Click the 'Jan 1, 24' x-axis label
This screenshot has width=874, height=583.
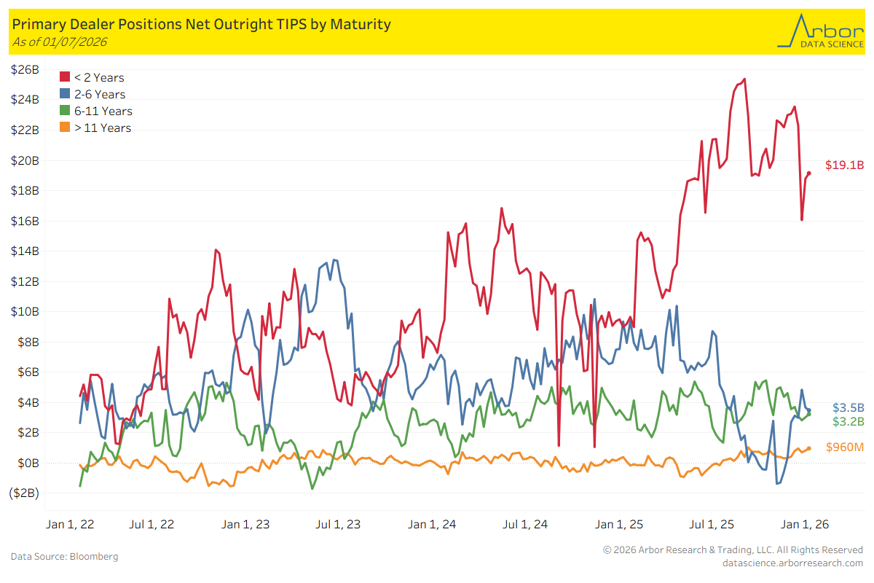(432, 524)
